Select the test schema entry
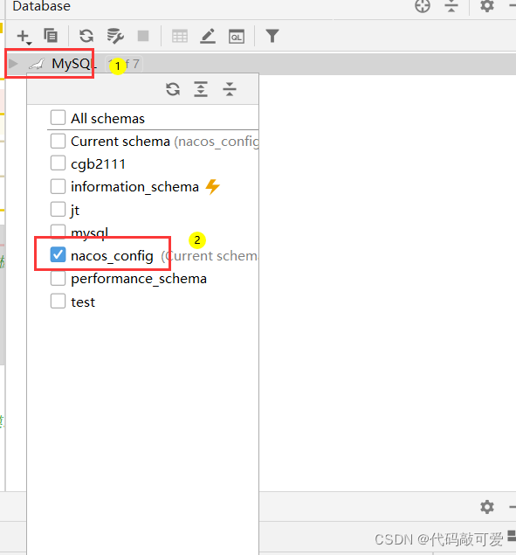 click(x=83, y=302)
